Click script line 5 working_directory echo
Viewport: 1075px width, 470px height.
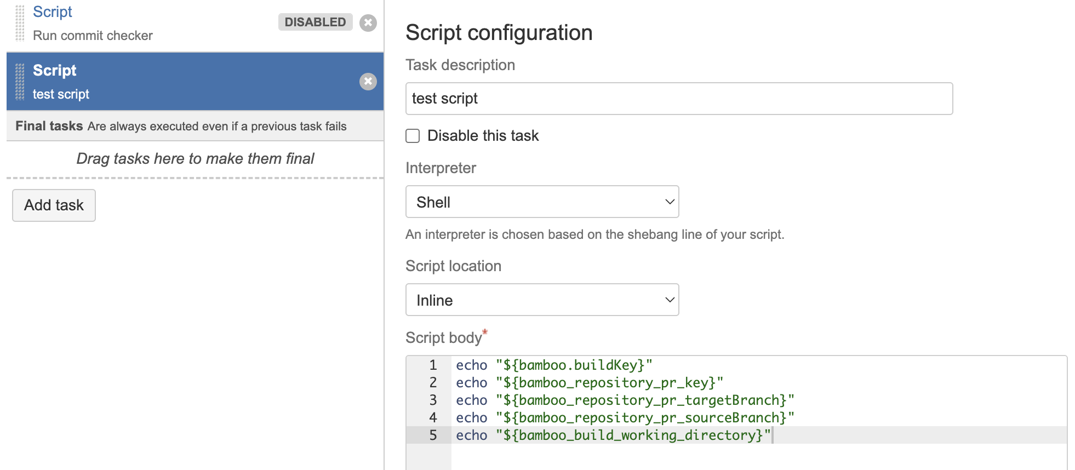point(613,435)
